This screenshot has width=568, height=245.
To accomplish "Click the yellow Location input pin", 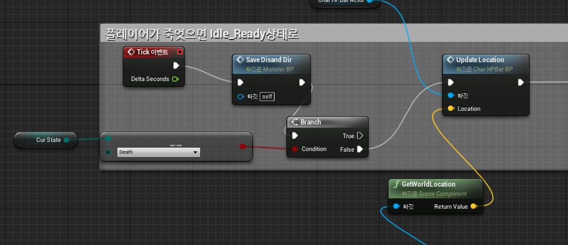I will 451,109.
